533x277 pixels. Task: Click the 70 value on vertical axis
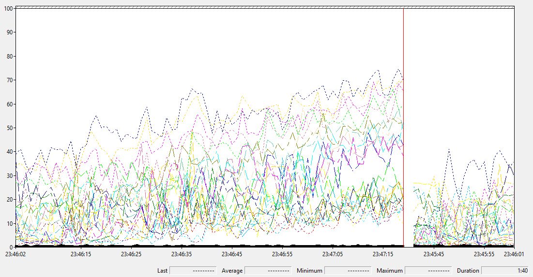[x=10, y=80]
